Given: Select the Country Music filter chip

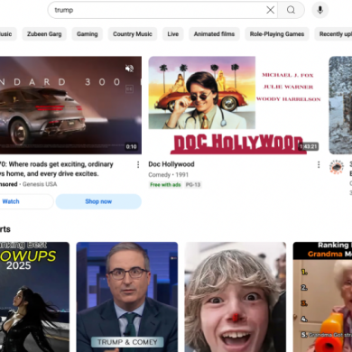Looking at the screenshot, I should point(133,34).
